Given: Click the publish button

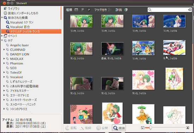Looking at the screenshot, I should point(102,128).
